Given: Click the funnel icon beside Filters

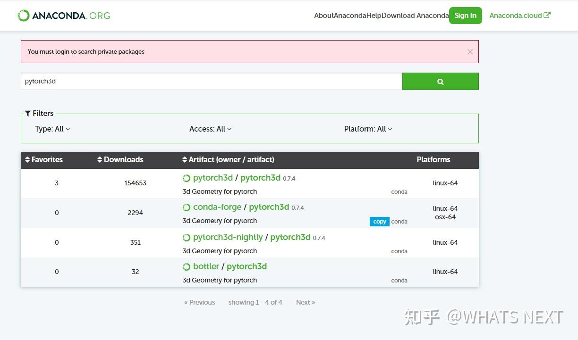Looking at the screenshot, I should coord(28,113).
